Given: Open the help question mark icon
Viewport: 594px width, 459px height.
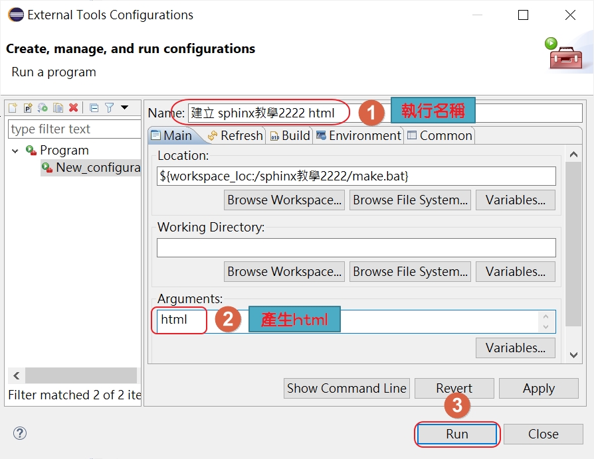Looking at the screenshot, I should click(20, 433).
